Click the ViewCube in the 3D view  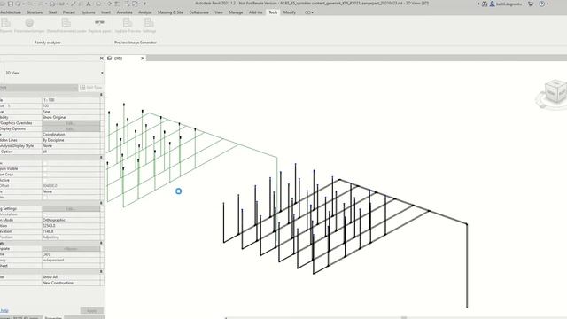point(555,92)
